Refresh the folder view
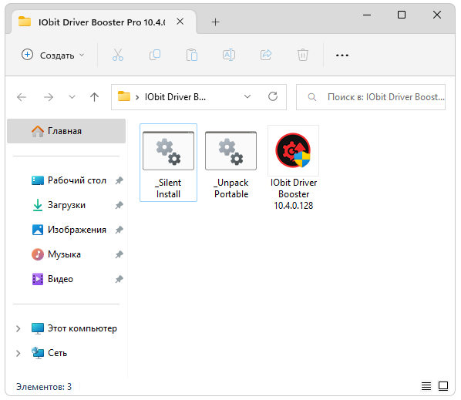This screenshot has width=461, height=400. (x=273, y=96)
